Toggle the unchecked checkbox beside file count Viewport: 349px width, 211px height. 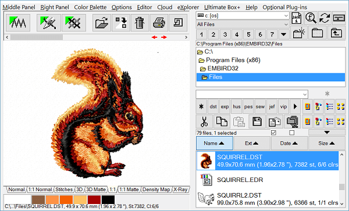pos(291,133)
